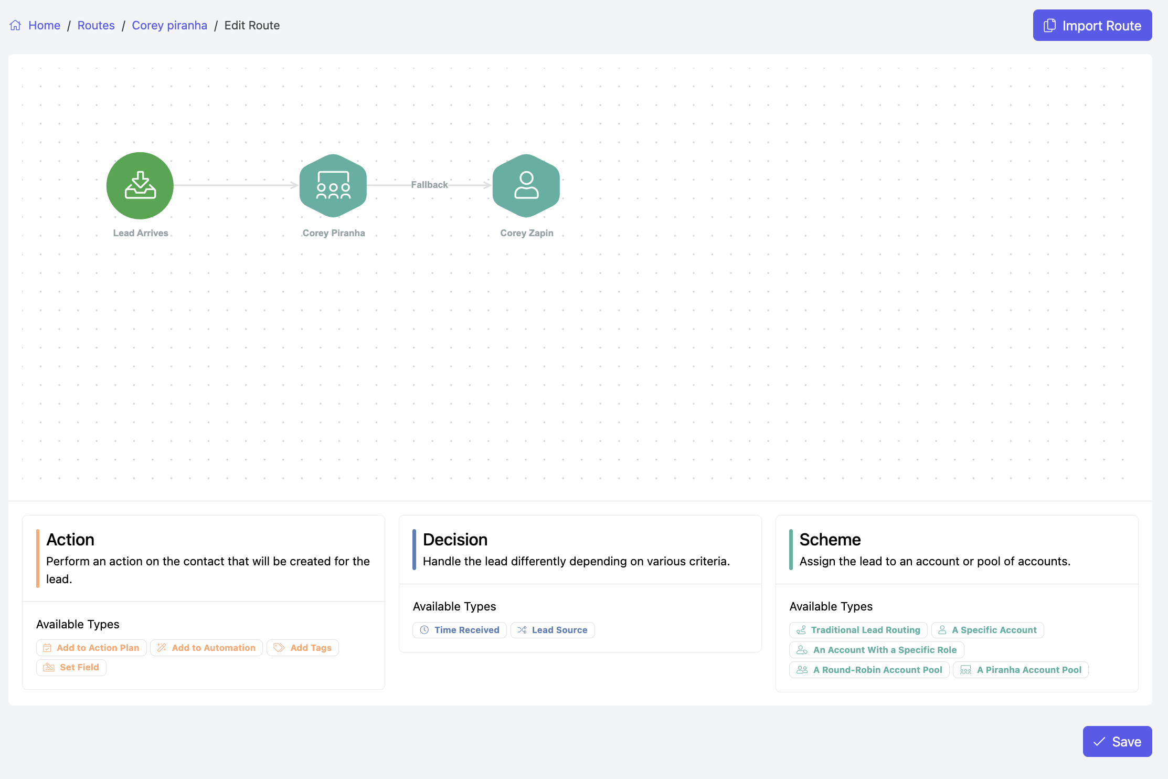Pick A Round-Robin Account Pool type
The image size is (1168, 779).
click(869, 670)
